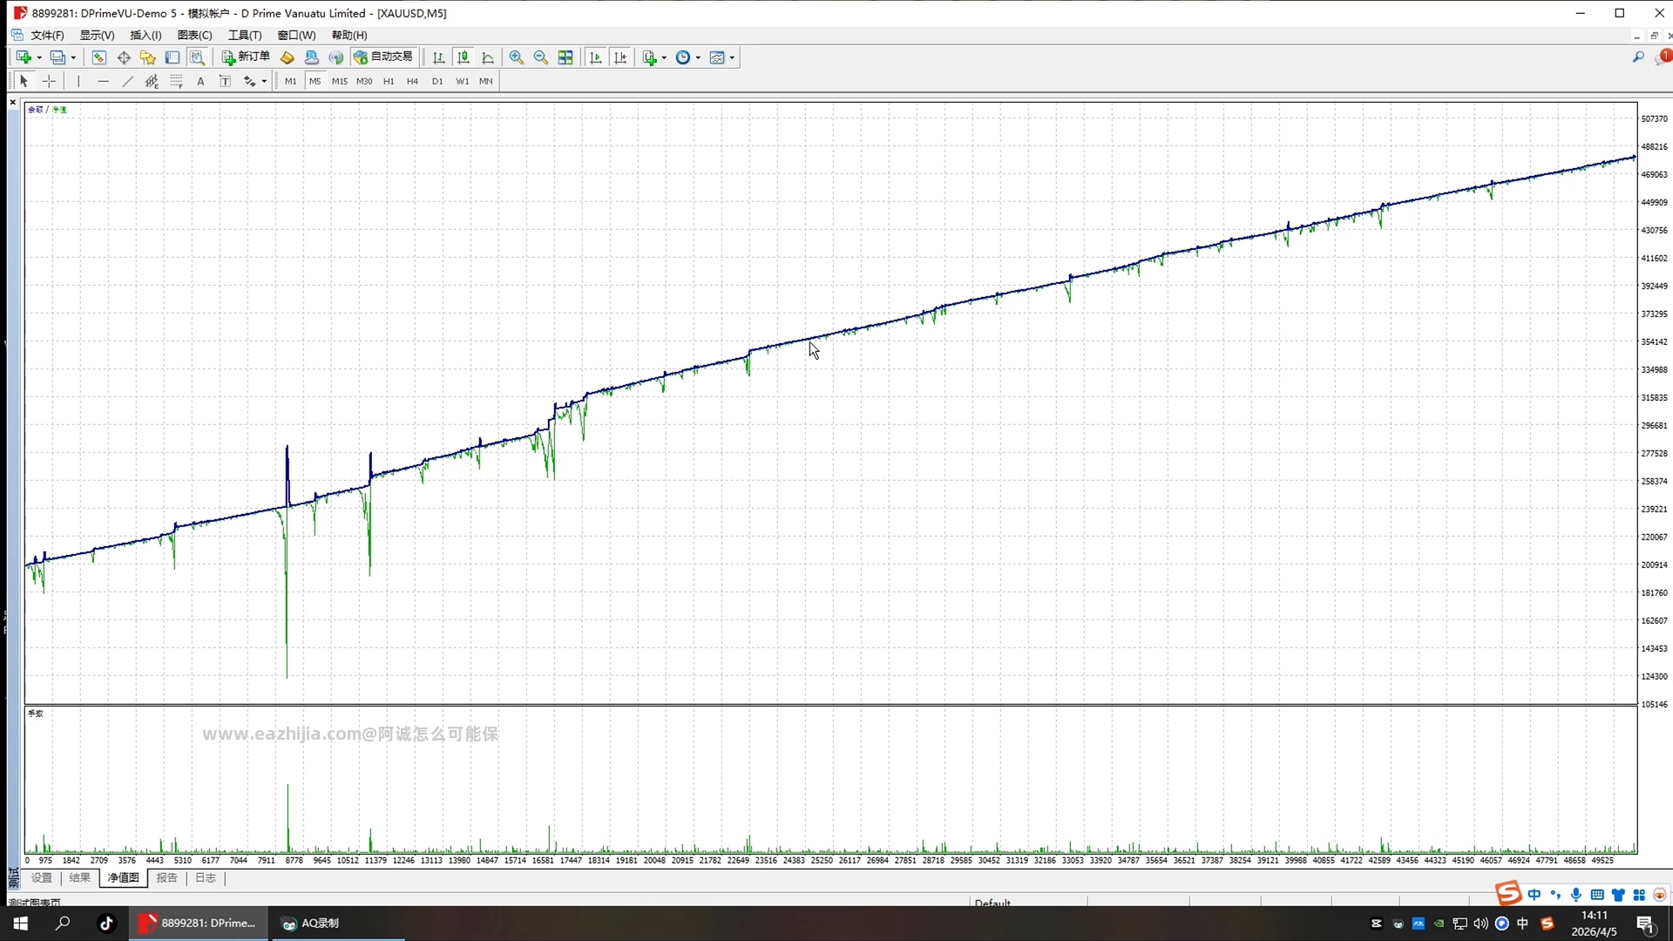Expand the Periods dropdown arrow
Image resolution: width=1673 pixels, height=941 pixels.
(698, 58)
